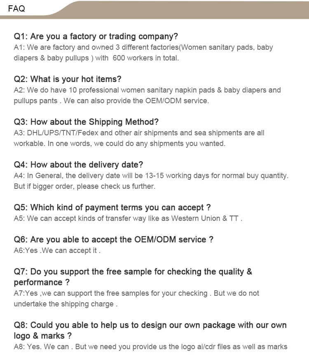Click the A4 answer about 13-15 working days
Screen dimensions: 309x357
click(x=151, y=181)
